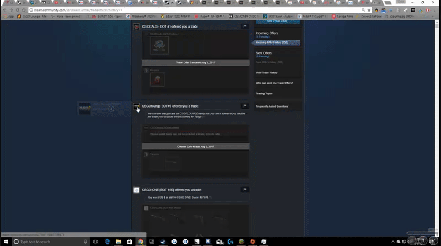This screenshot has width=441, height=246.
Task: Open Sent Offers section
Action: click(x=263, y=53)
